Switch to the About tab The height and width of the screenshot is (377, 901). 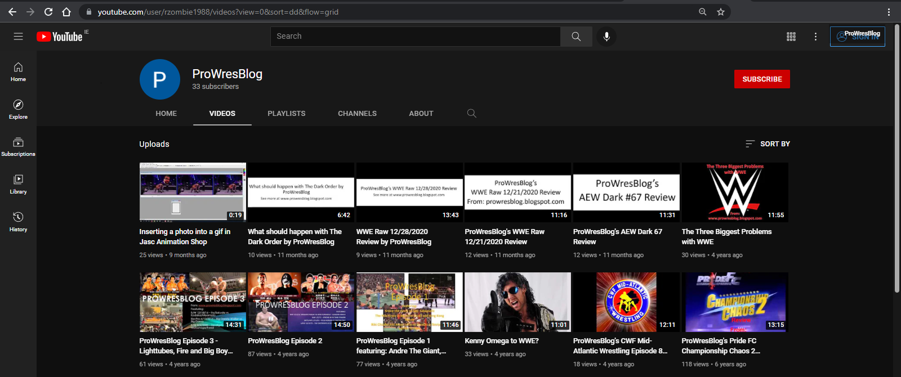(421, 114)
